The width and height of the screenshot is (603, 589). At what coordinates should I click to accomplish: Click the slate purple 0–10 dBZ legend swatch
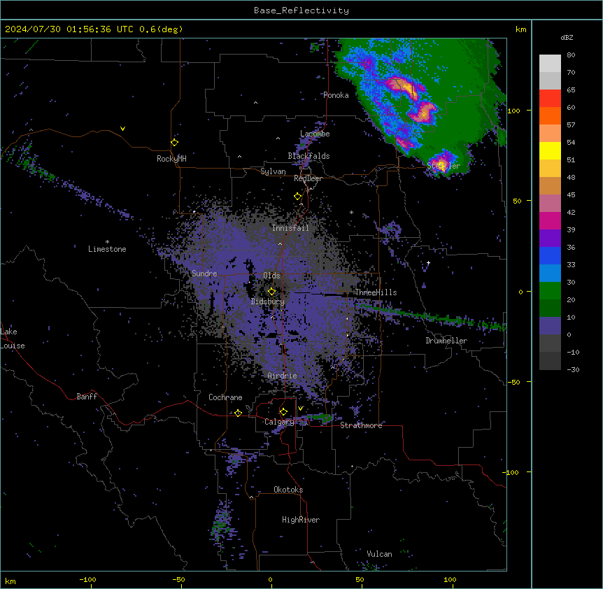click(550, 326)
